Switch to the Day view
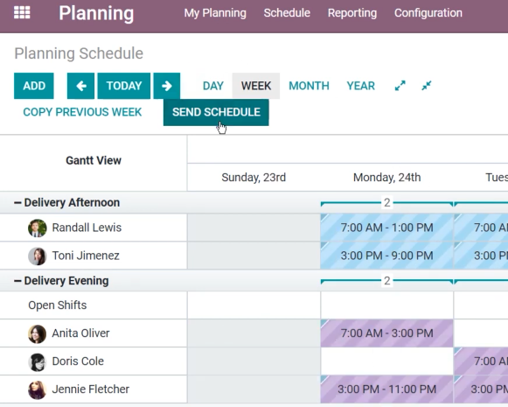Image resolution: width=508 pixels, height=407 pixels. point(212,86)
